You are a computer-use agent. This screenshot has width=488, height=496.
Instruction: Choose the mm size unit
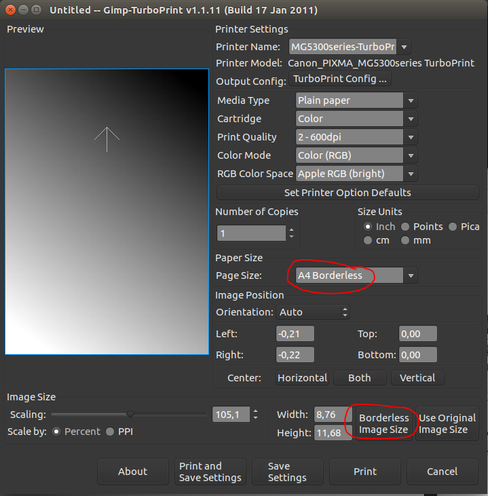[405, 240]
